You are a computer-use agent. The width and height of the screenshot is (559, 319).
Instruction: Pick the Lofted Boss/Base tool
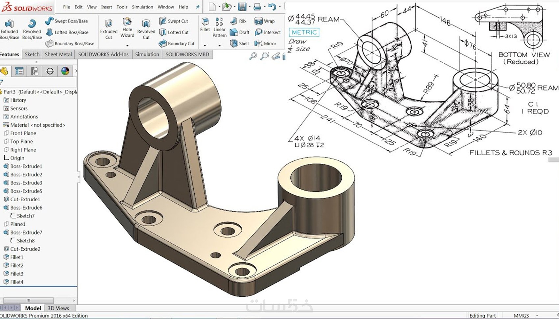pyautogui.click(x=67, y=32)
